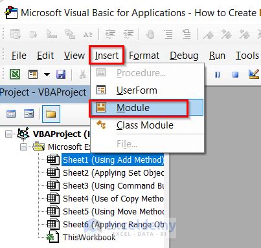Click the List Constants toolbar icon
Viewport: 261px width, 248px height.
33,34
